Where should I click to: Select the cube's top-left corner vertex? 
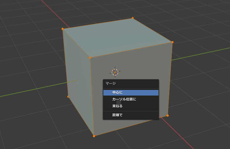tap(63, 29)
